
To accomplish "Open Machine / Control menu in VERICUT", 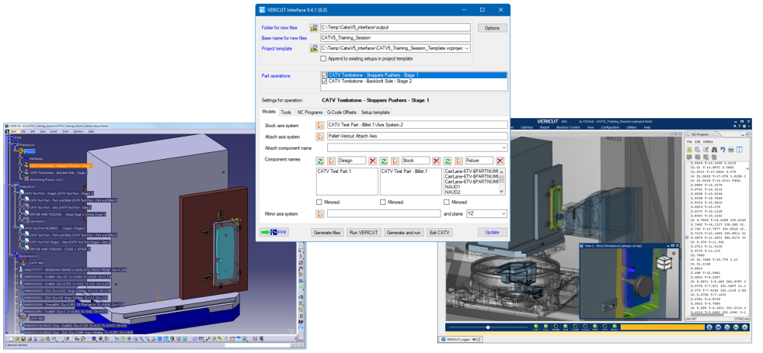I will pyautogui.click(x=568, y=126).
